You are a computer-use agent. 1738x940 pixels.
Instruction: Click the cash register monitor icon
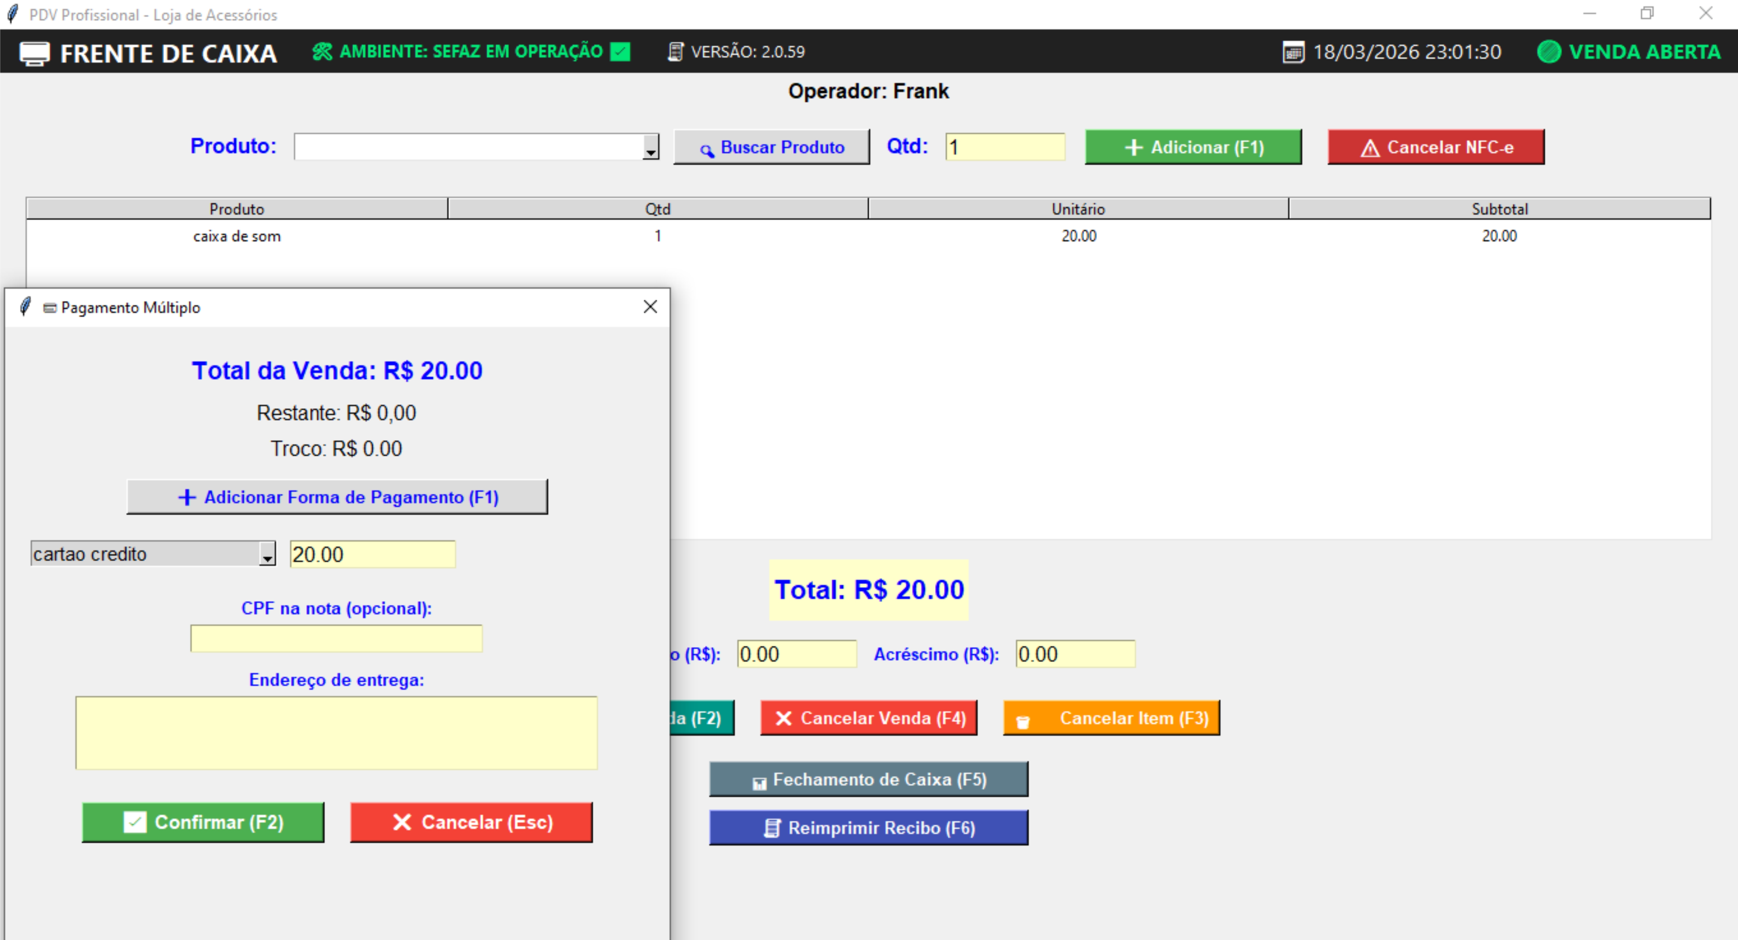pyautogui.click(x=34, y=53)
